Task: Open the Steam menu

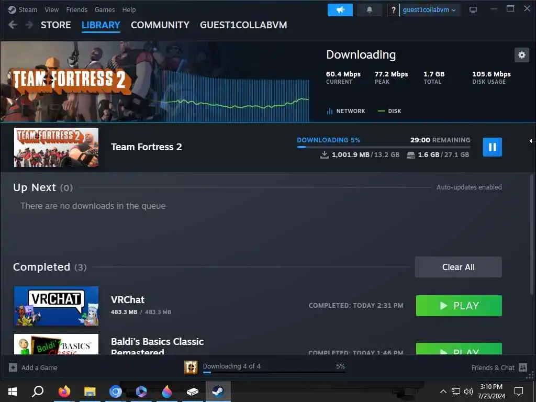Action: pos(28,9)
